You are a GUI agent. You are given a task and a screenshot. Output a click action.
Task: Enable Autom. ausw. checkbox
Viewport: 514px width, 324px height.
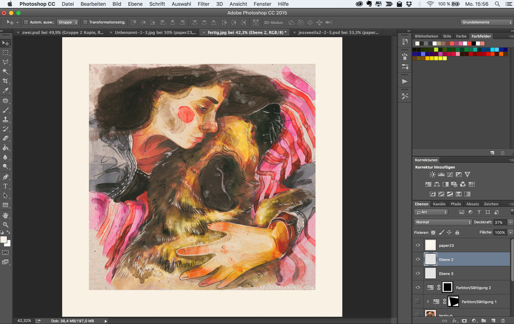pos(26,22)
